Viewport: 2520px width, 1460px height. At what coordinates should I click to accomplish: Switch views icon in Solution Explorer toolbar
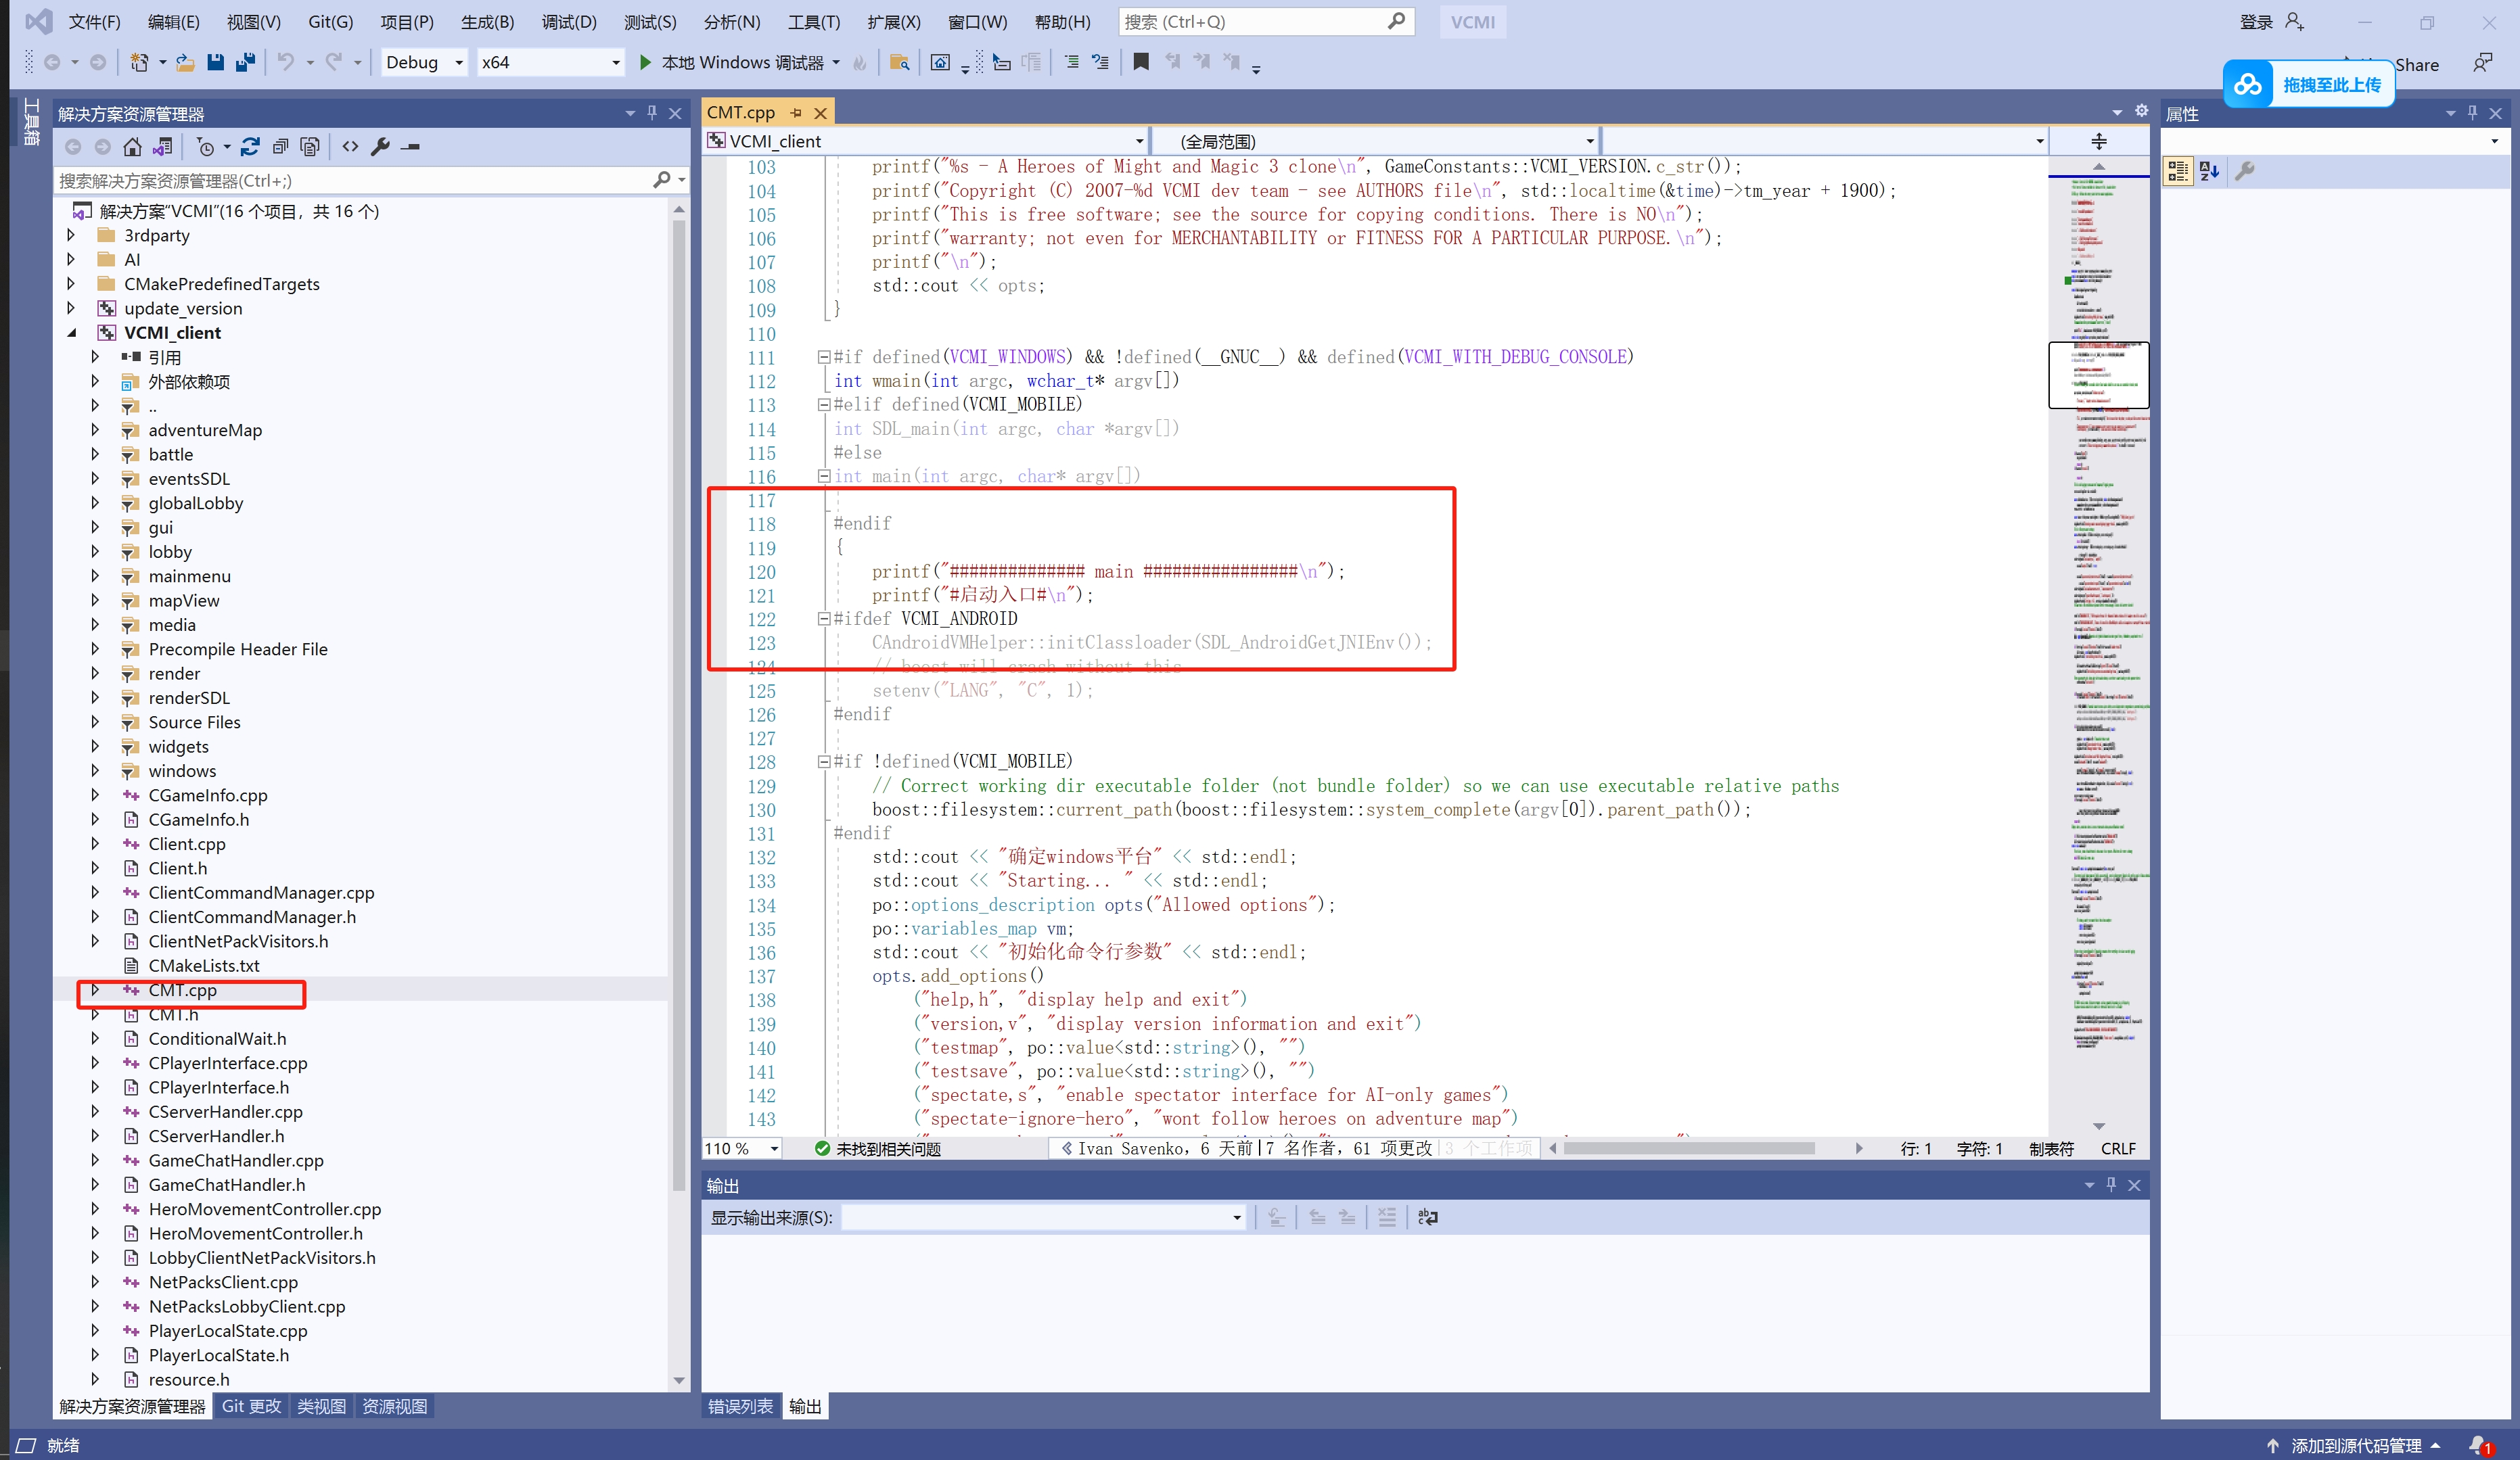[x=162, y=147]
